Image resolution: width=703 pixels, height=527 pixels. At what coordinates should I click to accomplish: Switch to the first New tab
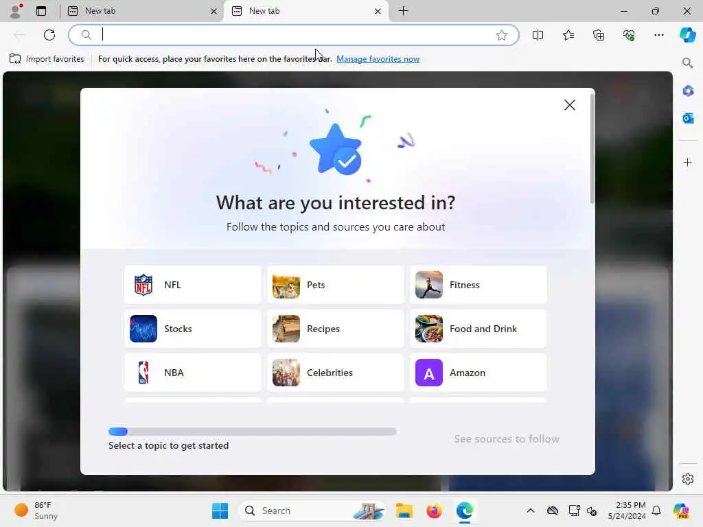141,11
